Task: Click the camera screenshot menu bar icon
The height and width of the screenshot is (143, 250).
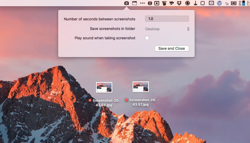Action: [x=127, y=3]
